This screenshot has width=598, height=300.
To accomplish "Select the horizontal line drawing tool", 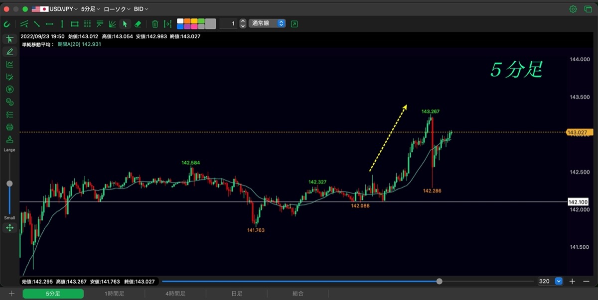I will click(49, 23).
